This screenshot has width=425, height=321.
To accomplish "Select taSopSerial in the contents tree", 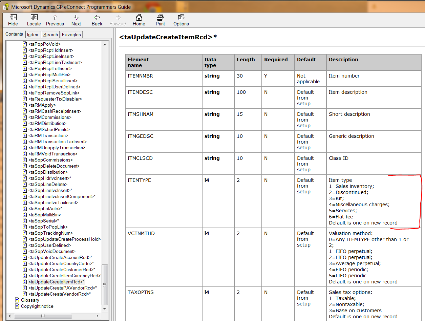I will coord(44,221).
